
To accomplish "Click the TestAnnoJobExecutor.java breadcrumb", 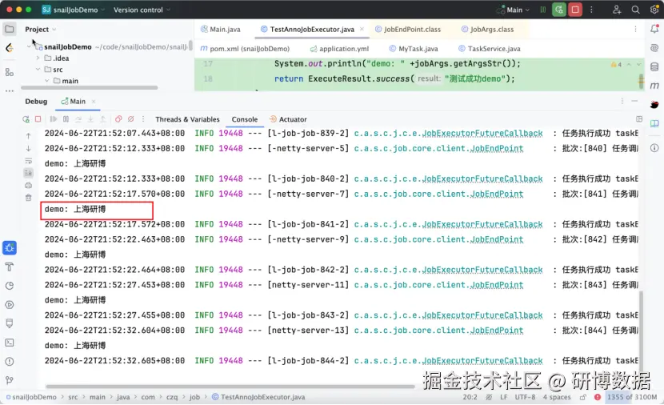I will (258, 397).
